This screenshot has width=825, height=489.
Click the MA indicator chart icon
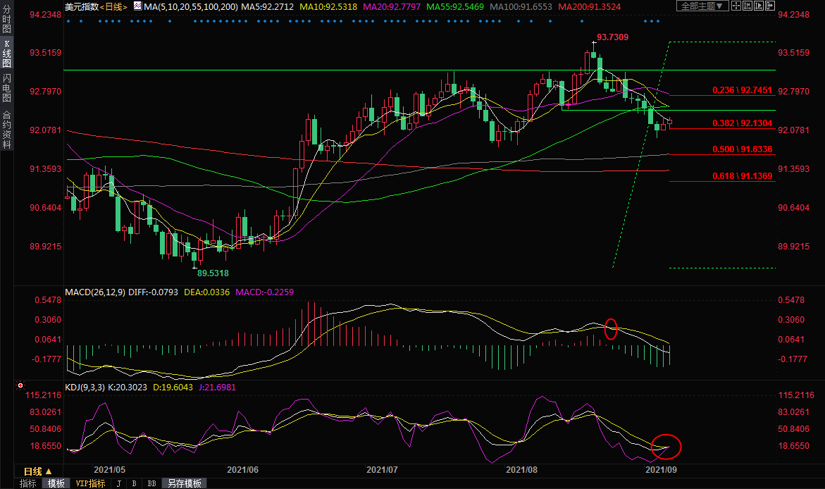[137, 6]
